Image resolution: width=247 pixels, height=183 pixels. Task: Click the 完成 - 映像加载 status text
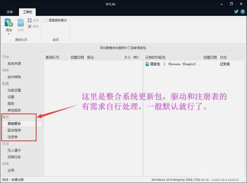point(13,180)
